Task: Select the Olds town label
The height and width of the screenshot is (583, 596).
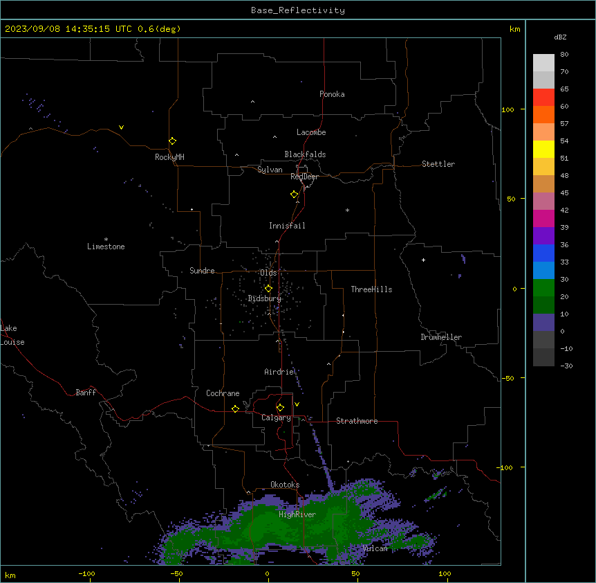Action: [268, 273]
